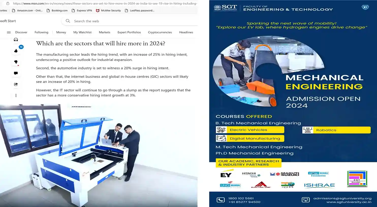The width and height of the screenshot is (377, 207).
Task: Open more options three-dot menu
Action: (x=16, y=95)
